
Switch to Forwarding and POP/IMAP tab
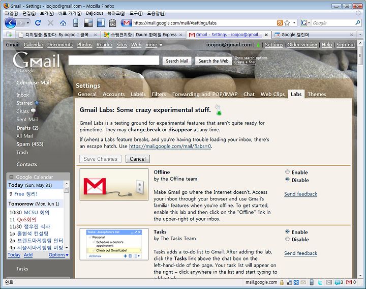205,94
